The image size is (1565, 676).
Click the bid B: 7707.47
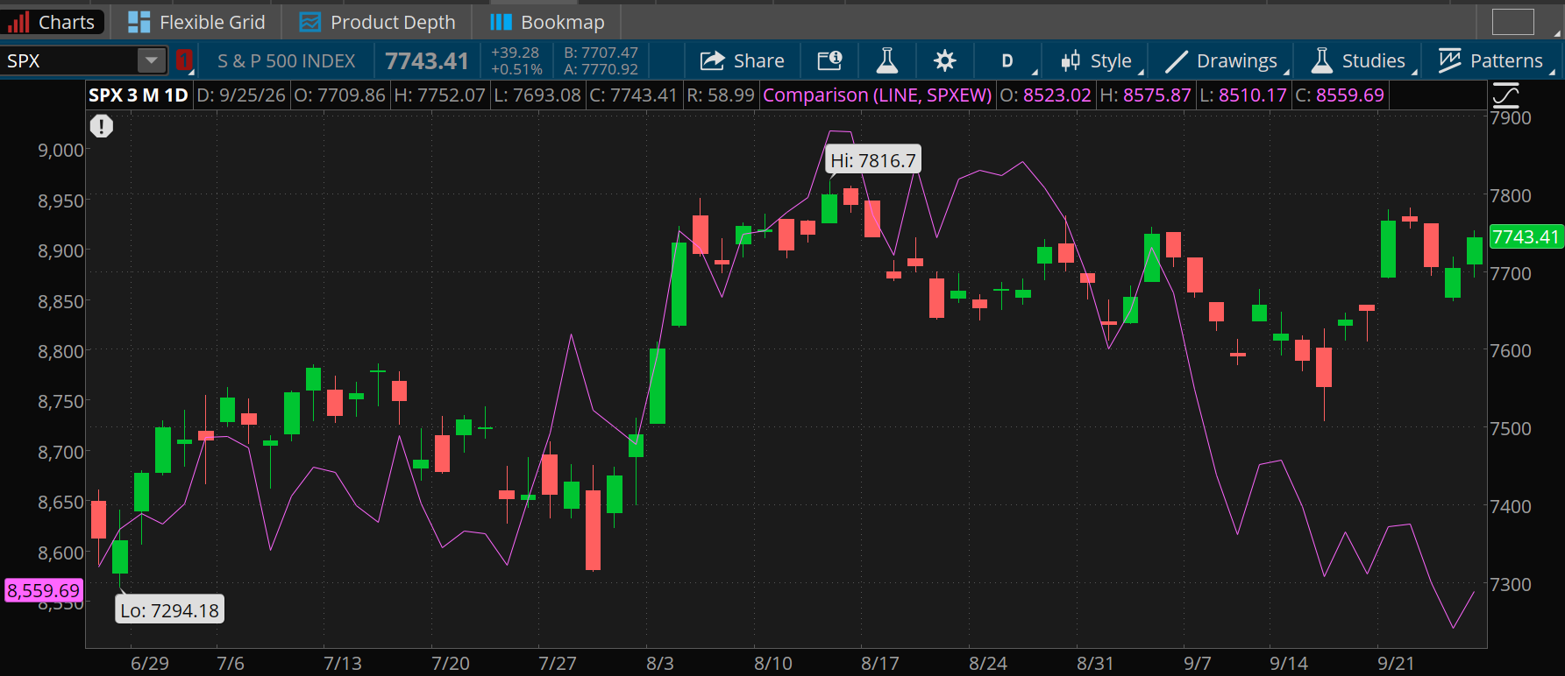(x=601, y=53)
